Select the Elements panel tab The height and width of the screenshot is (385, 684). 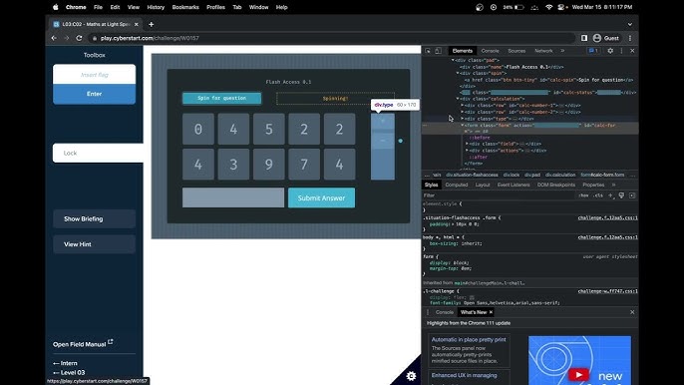coord(462,51)
